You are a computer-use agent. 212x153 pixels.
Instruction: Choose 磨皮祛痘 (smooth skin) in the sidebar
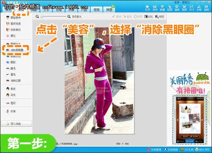[14, 23]
